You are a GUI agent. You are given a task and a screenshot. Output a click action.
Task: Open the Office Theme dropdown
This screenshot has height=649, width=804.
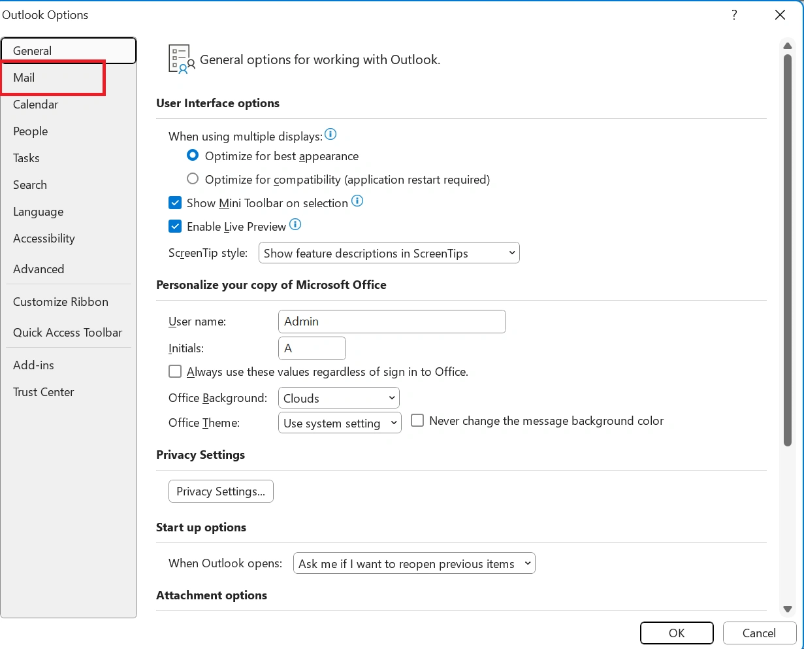click(x=340, y=423)
